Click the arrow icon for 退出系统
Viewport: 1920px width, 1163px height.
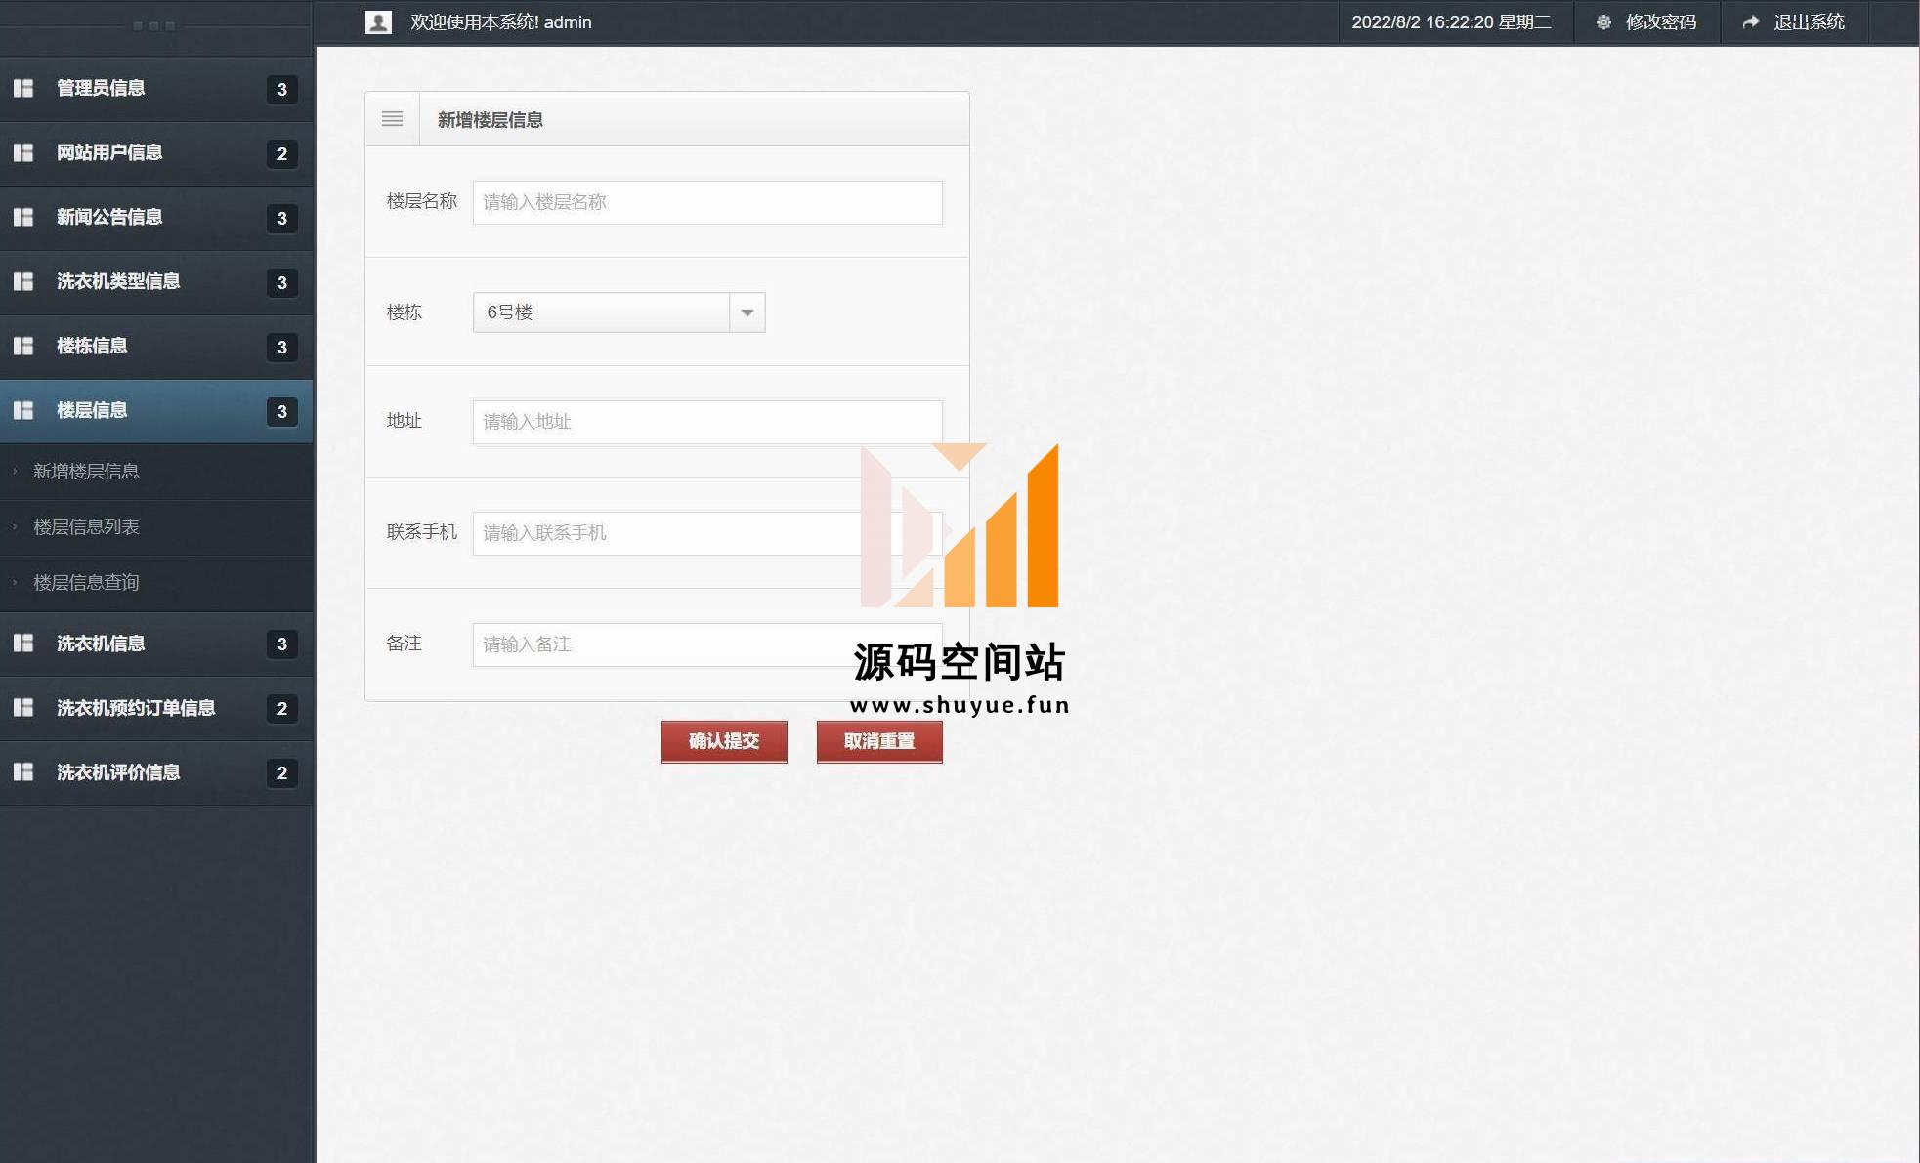coord(1751,22)
